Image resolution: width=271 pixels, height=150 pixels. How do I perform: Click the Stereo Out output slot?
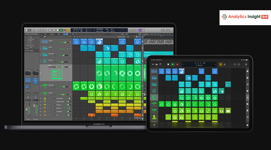28,91
